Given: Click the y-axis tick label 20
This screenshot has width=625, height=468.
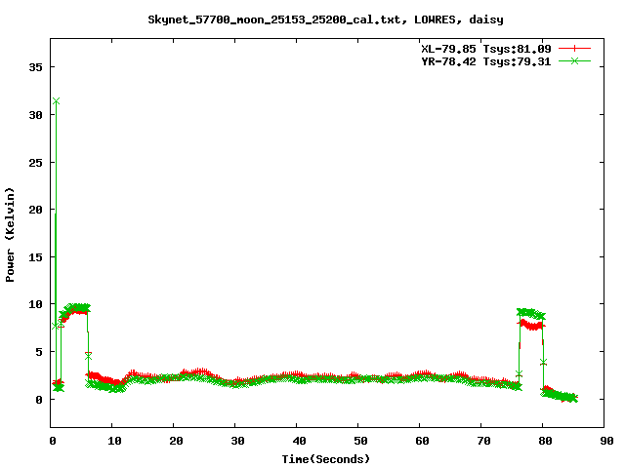Looking at the screenshot, I should [x=35, y=210].
